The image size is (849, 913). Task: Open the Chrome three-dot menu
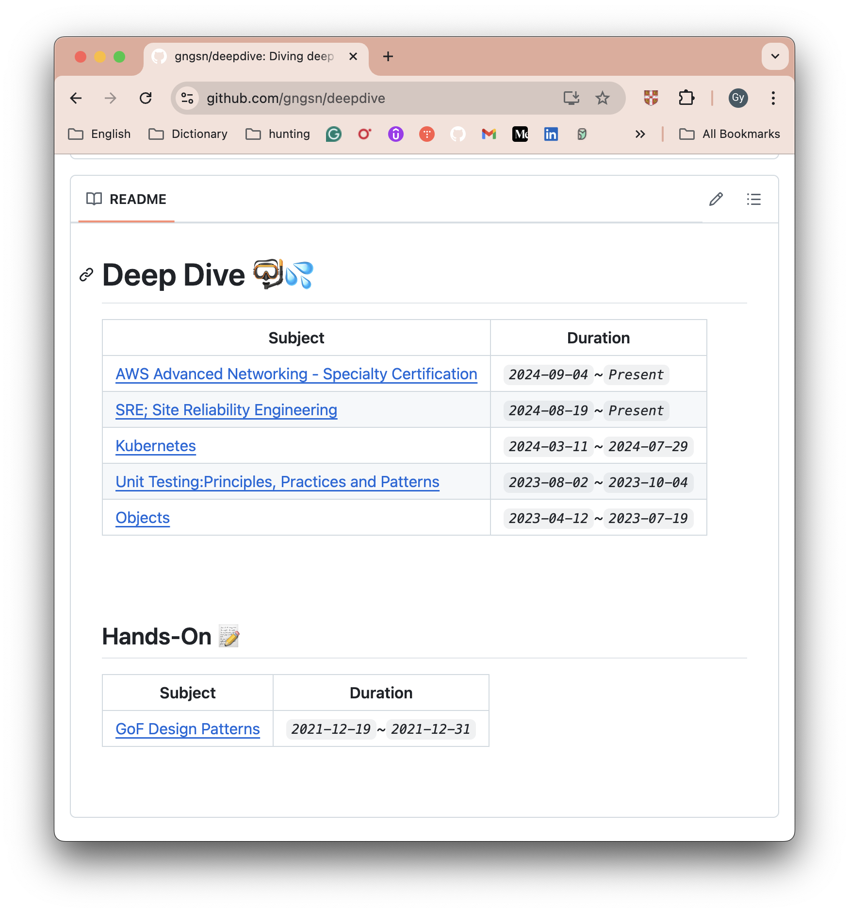[x=773, y=98]
